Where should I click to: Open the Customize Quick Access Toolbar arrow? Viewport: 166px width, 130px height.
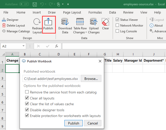click(x=68, y=4)
